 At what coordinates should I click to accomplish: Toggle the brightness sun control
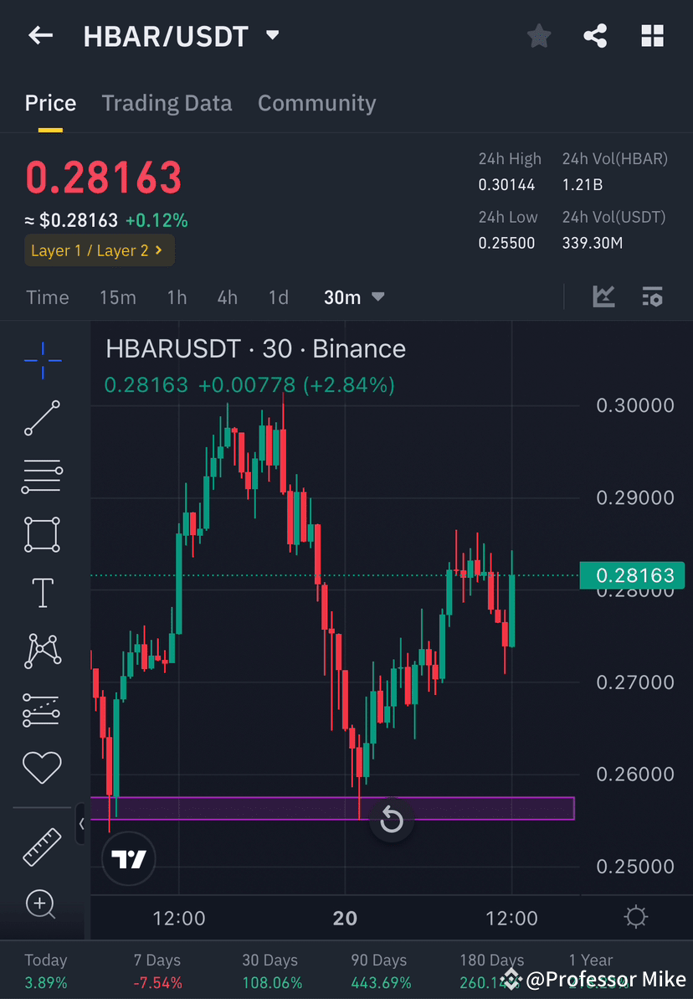click(635, 917)
